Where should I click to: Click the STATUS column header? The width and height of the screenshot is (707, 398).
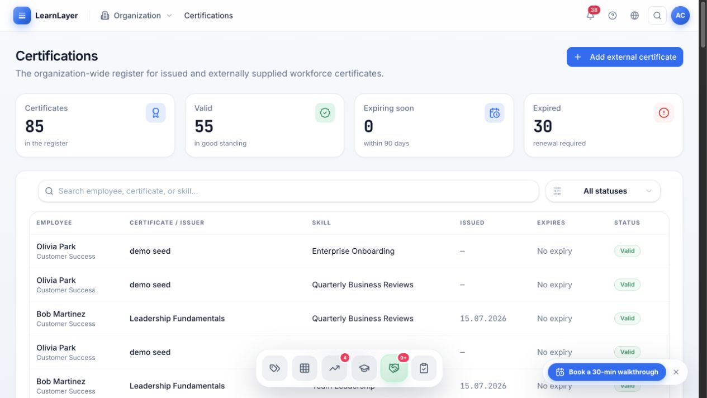coord(627,222)
